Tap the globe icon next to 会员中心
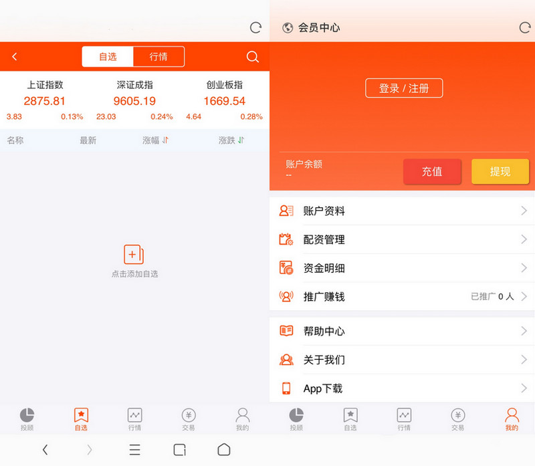 pos(288,27)
